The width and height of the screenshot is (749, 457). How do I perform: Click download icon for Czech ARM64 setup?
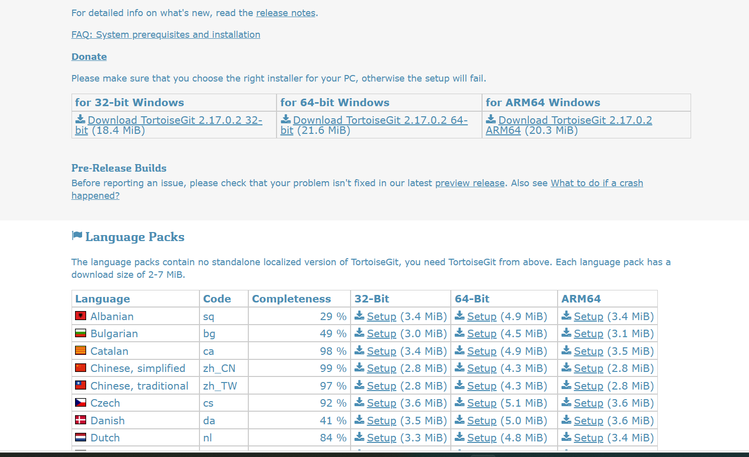(x=567, y=402)
